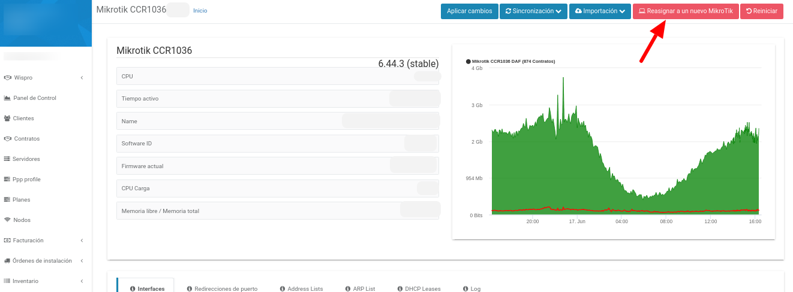
Task: Click Memoria libre / Memoria total row
Action: pos(278,211)
